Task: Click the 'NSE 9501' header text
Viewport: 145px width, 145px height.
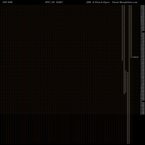Action: pos(7,2)
